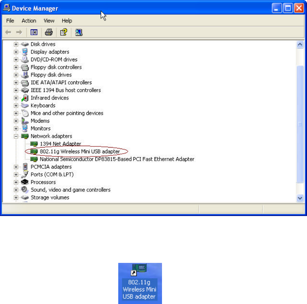307x304 pixels.
Task: Select 802.11g Wireless Mini USB adapter entry
Action: coord(80,151)
